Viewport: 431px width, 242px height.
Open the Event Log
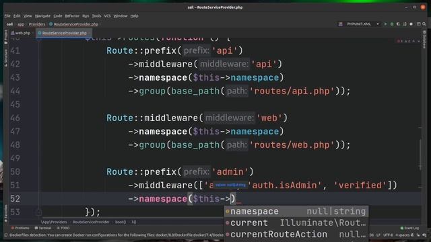click(x=409, y=228)
